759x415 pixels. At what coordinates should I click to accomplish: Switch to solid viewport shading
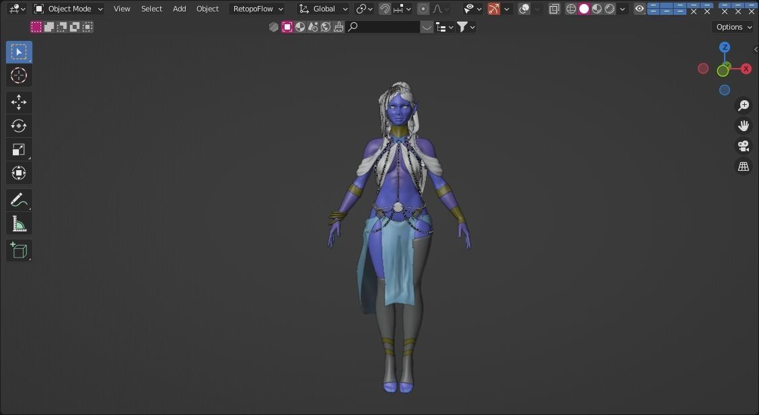584,9
